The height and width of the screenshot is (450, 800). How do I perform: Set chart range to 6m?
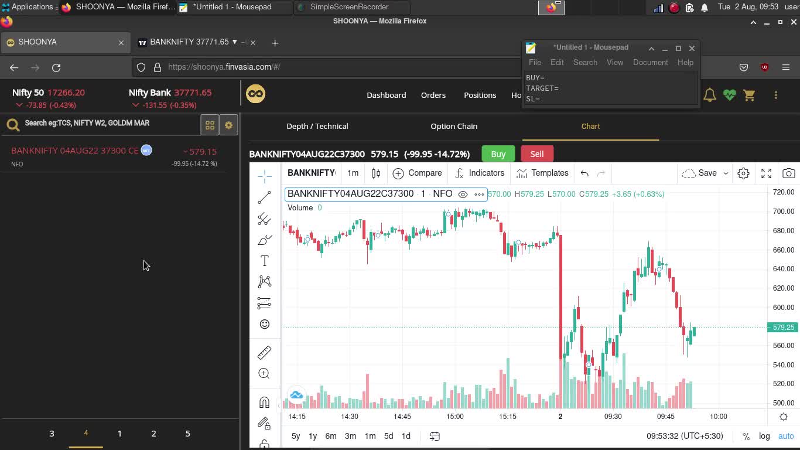(331, 436)
